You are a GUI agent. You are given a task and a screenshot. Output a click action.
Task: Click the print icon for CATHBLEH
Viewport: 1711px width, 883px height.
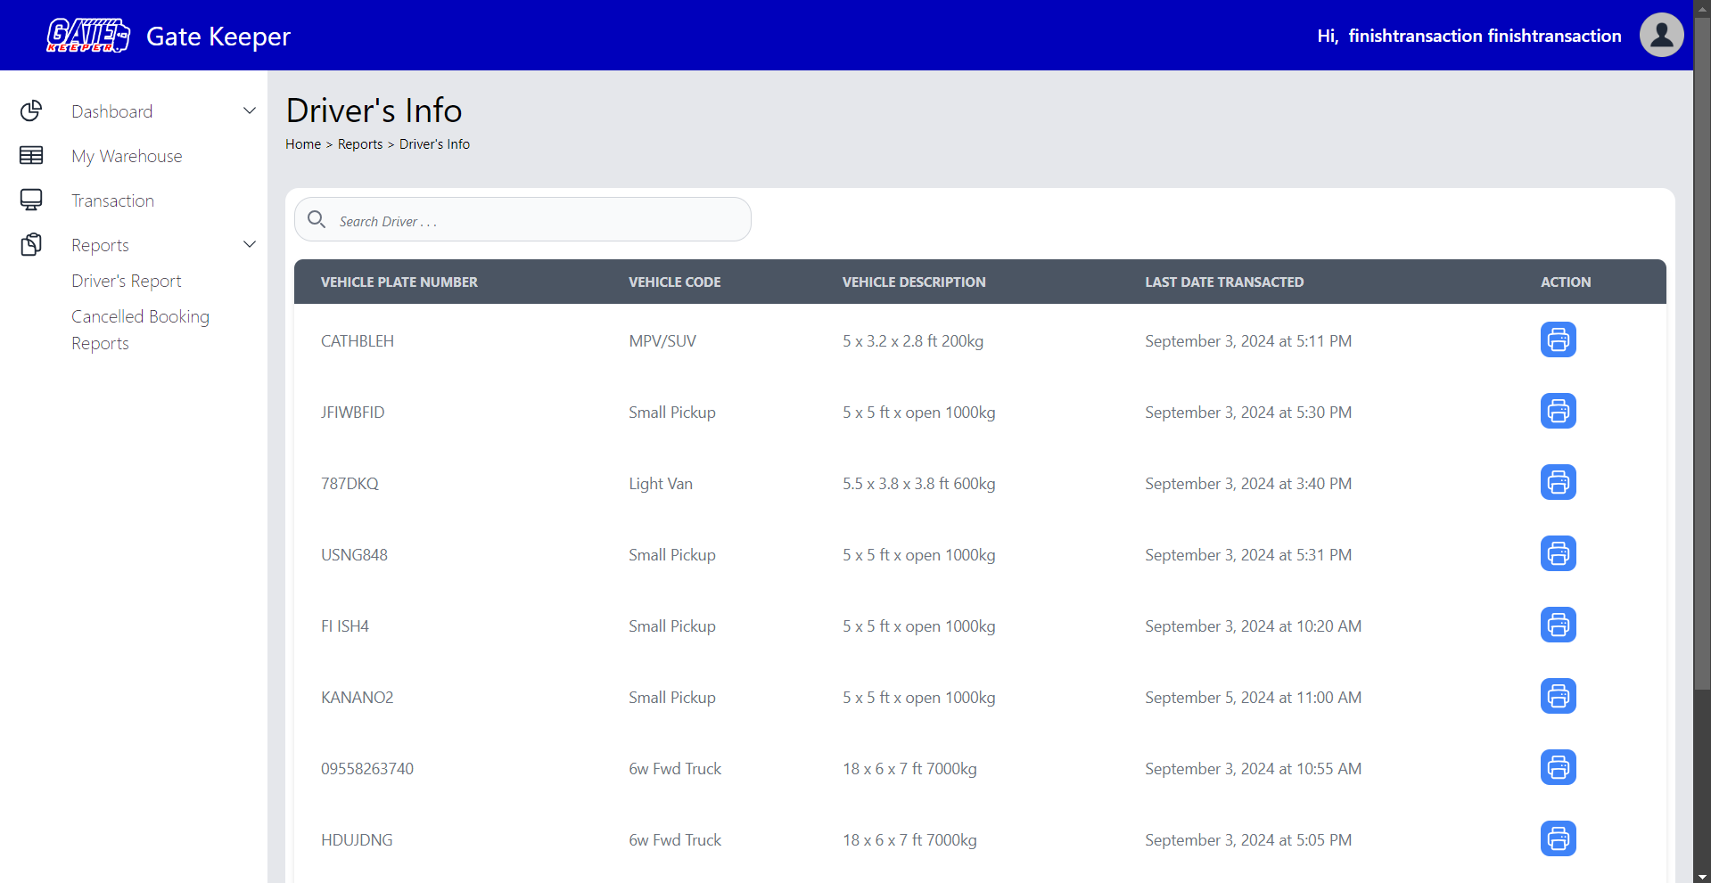pyautogui.click(x=1558, y=339)
